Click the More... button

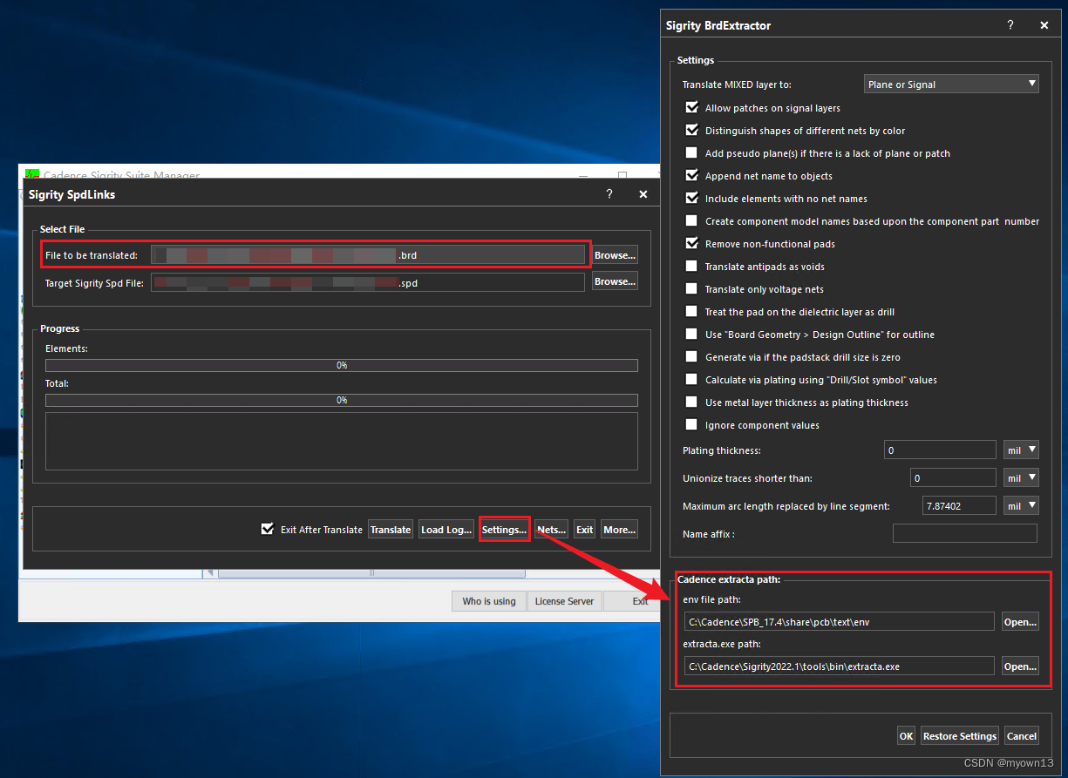pyautogui.click(x=619, y=529)
